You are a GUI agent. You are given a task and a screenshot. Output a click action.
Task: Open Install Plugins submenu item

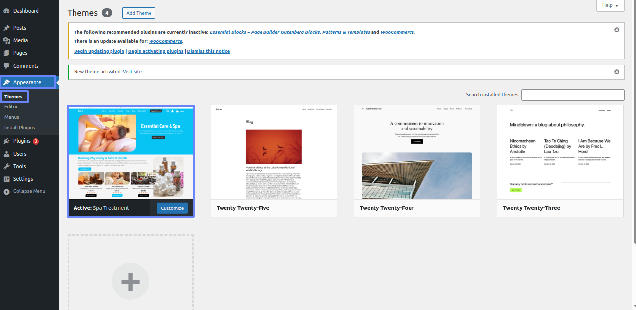click(20, 127)
